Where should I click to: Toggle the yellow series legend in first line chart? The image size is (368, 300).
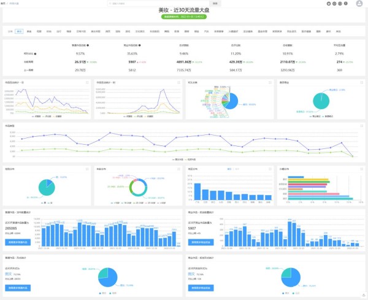[x=57, y=116]
